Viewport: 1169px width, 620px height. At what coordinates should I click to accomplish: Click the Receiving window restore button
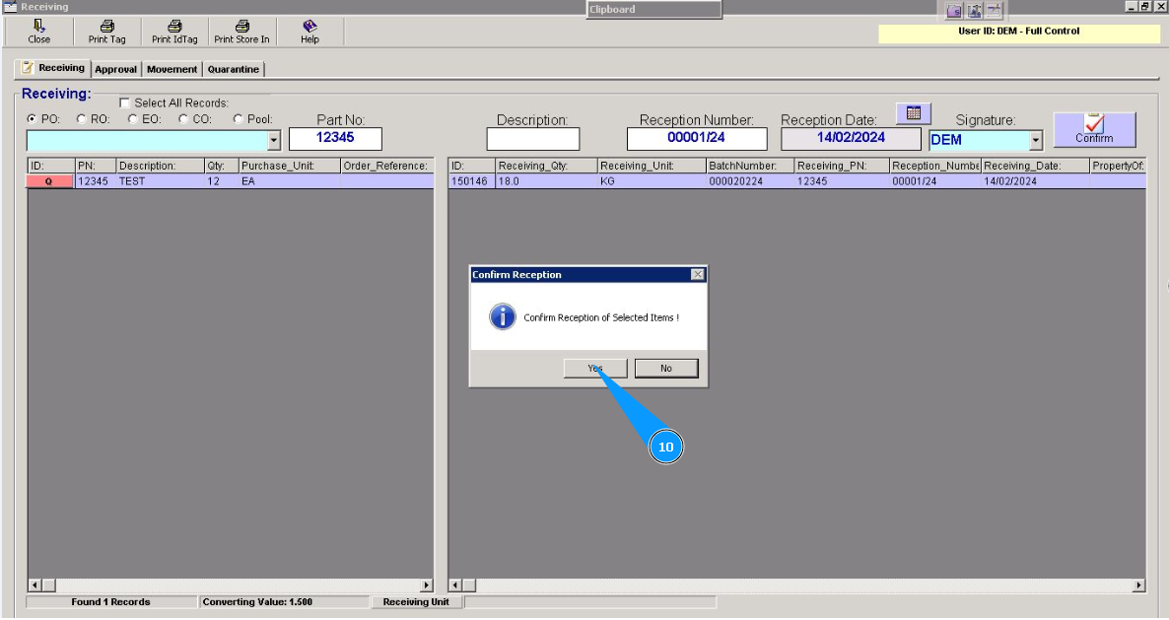[x=1145, y=6]
